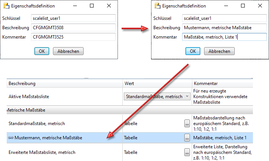The height and width of the screenshot is (161, 269).
Task: Open table editor for Standardmaßstäbe, metrisch
Action: [187, 123]
